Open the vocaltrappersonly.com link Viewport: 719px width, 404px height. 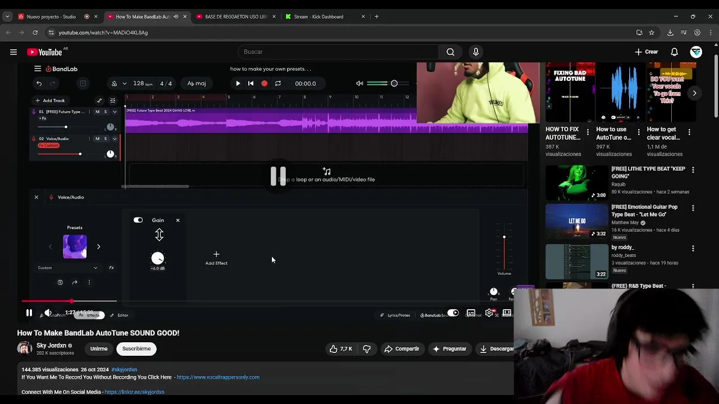pyautogui.click(x=218, y=378)
